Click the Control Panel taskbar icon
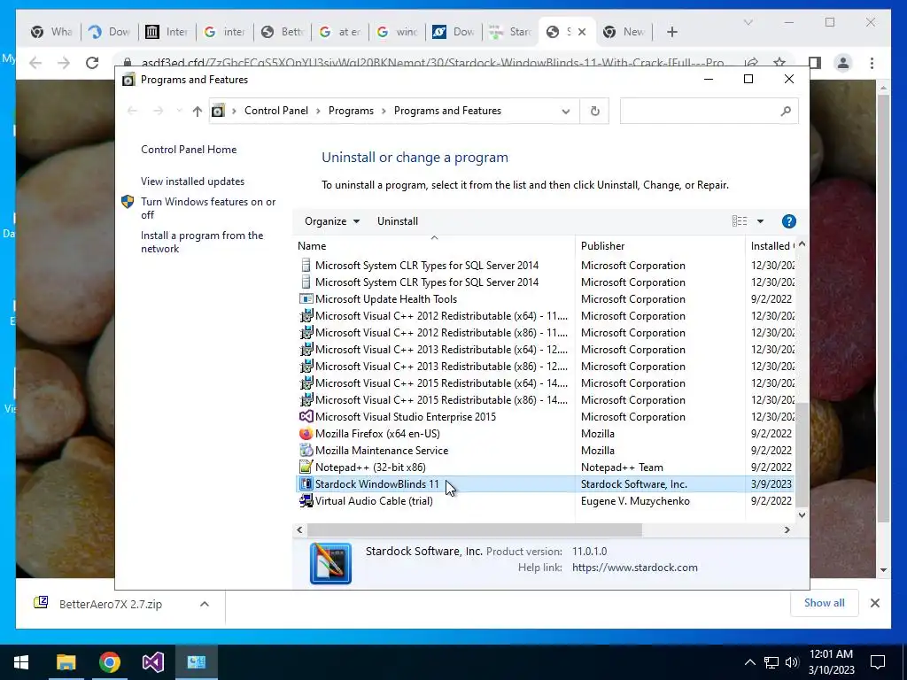Screen dimensions: 907x680 197,662
